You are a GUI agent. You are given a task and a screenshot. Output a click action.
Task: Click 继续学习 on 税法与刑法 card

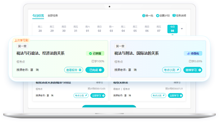[193, 70]
